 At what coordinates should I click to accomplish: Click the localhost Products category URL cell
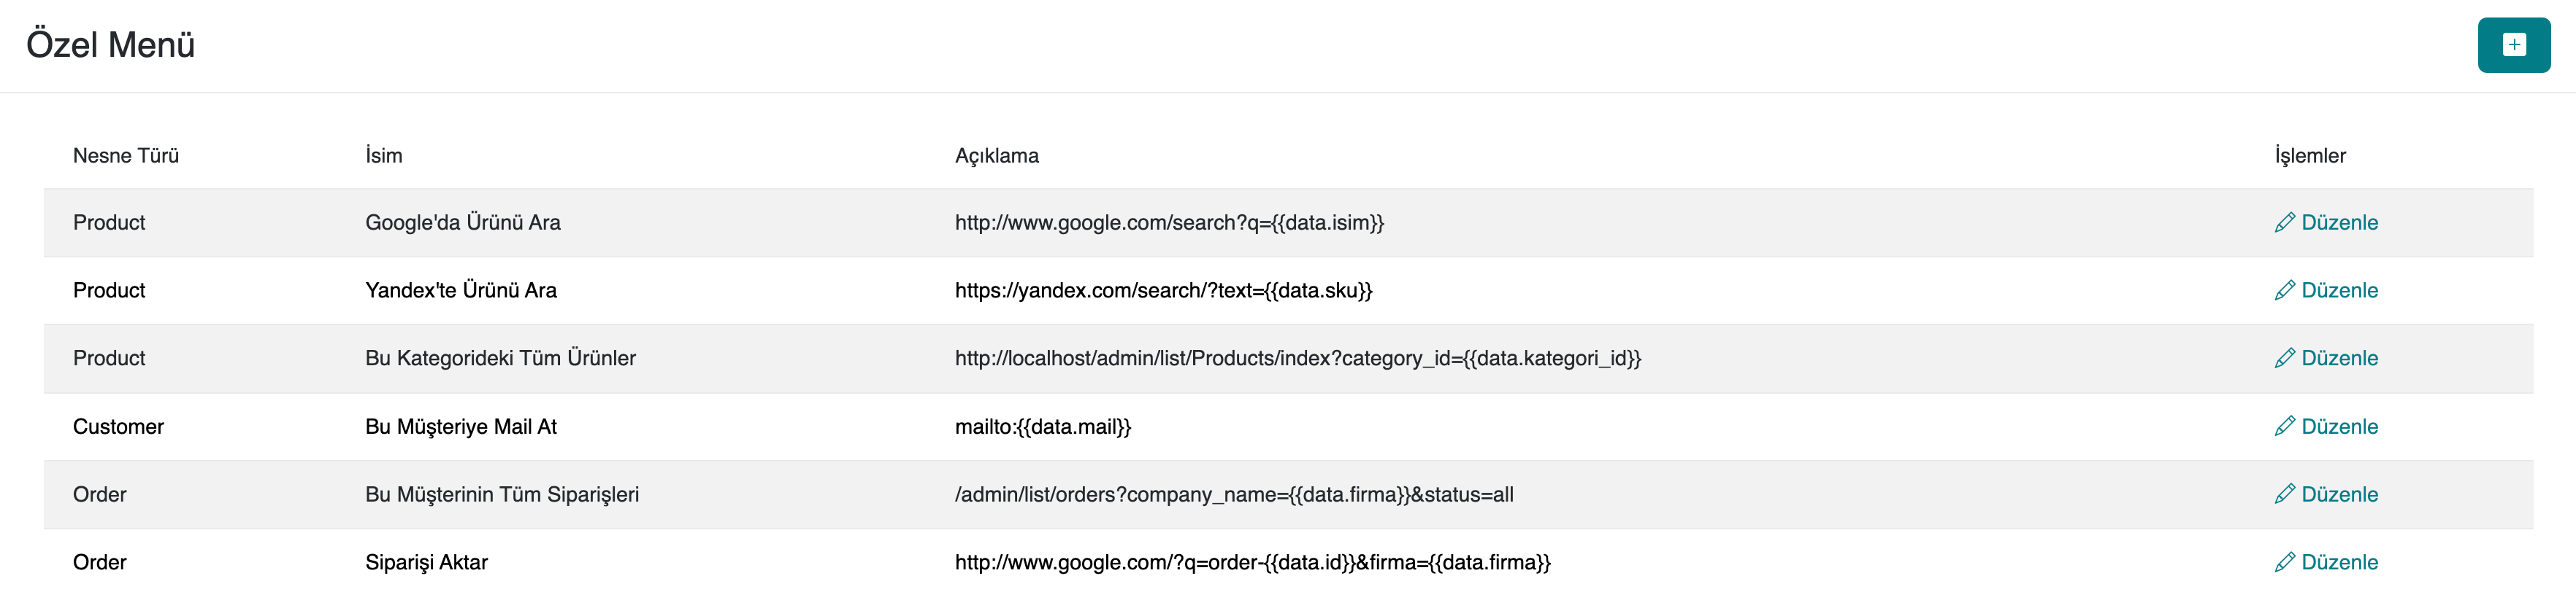(1297, 359)
